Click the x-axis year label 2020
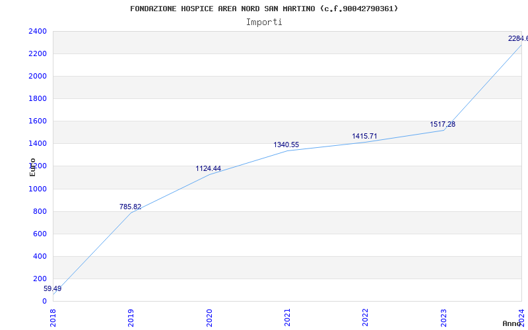The width and height of the screenshot is (528, 330). (209, 318)
